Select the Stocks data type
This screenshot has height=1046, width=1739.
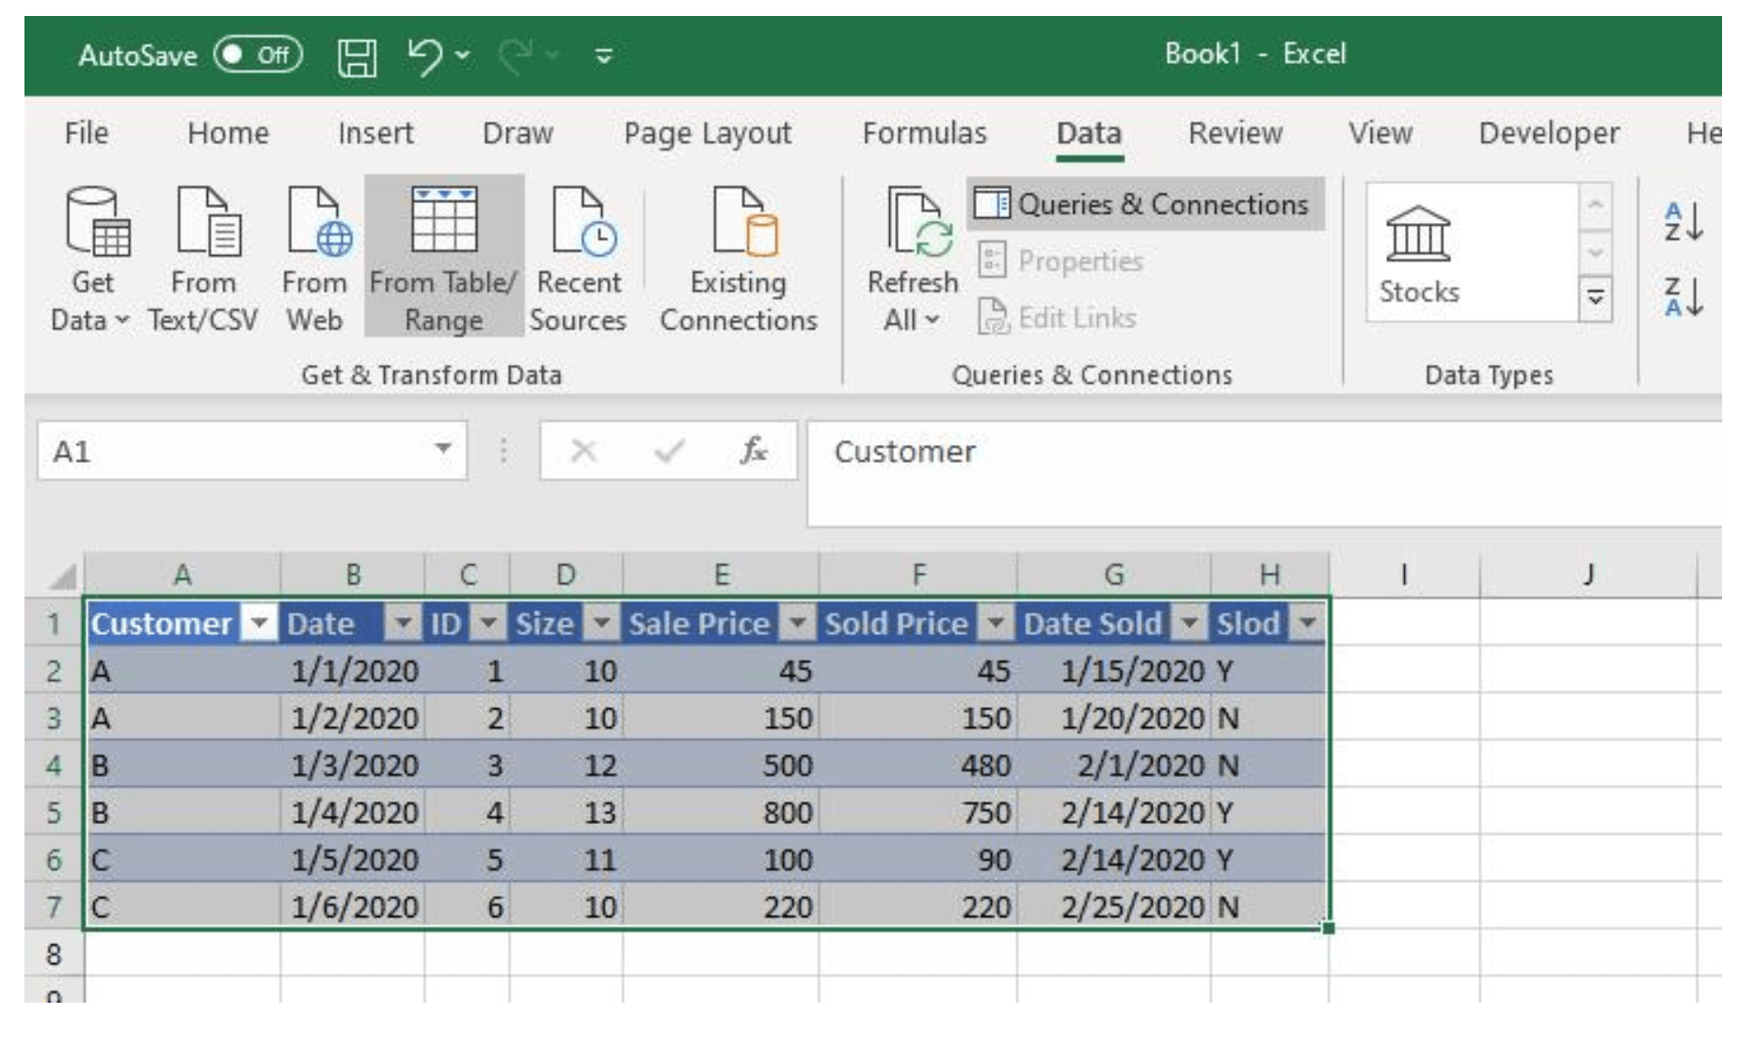1418,254
